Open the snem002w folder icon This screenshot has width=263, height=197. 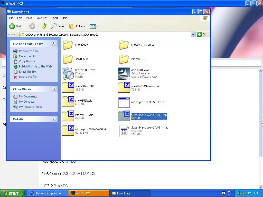click(x=68, y=45)
